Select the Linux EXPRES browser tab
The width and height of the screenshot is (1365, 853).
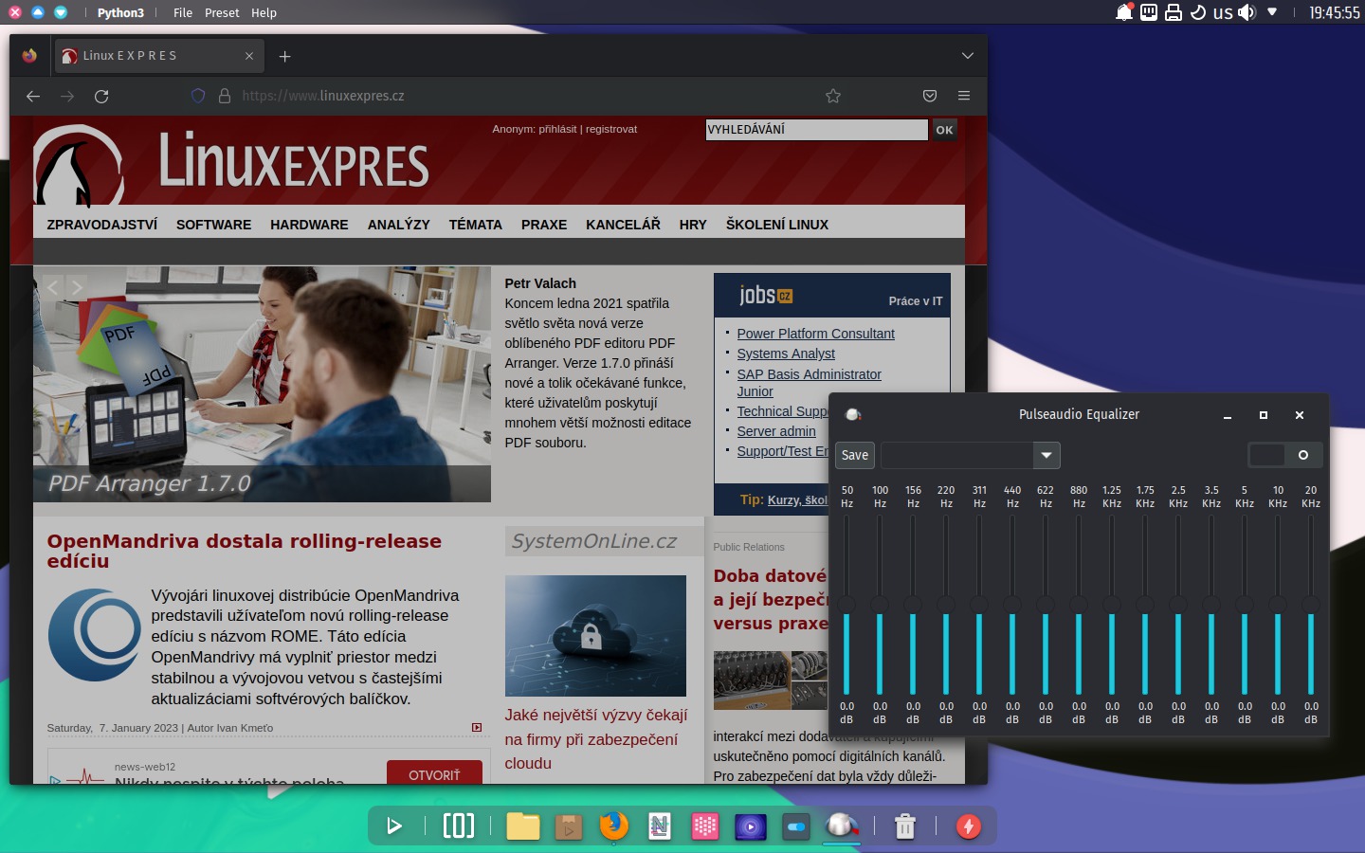(158, 56)
